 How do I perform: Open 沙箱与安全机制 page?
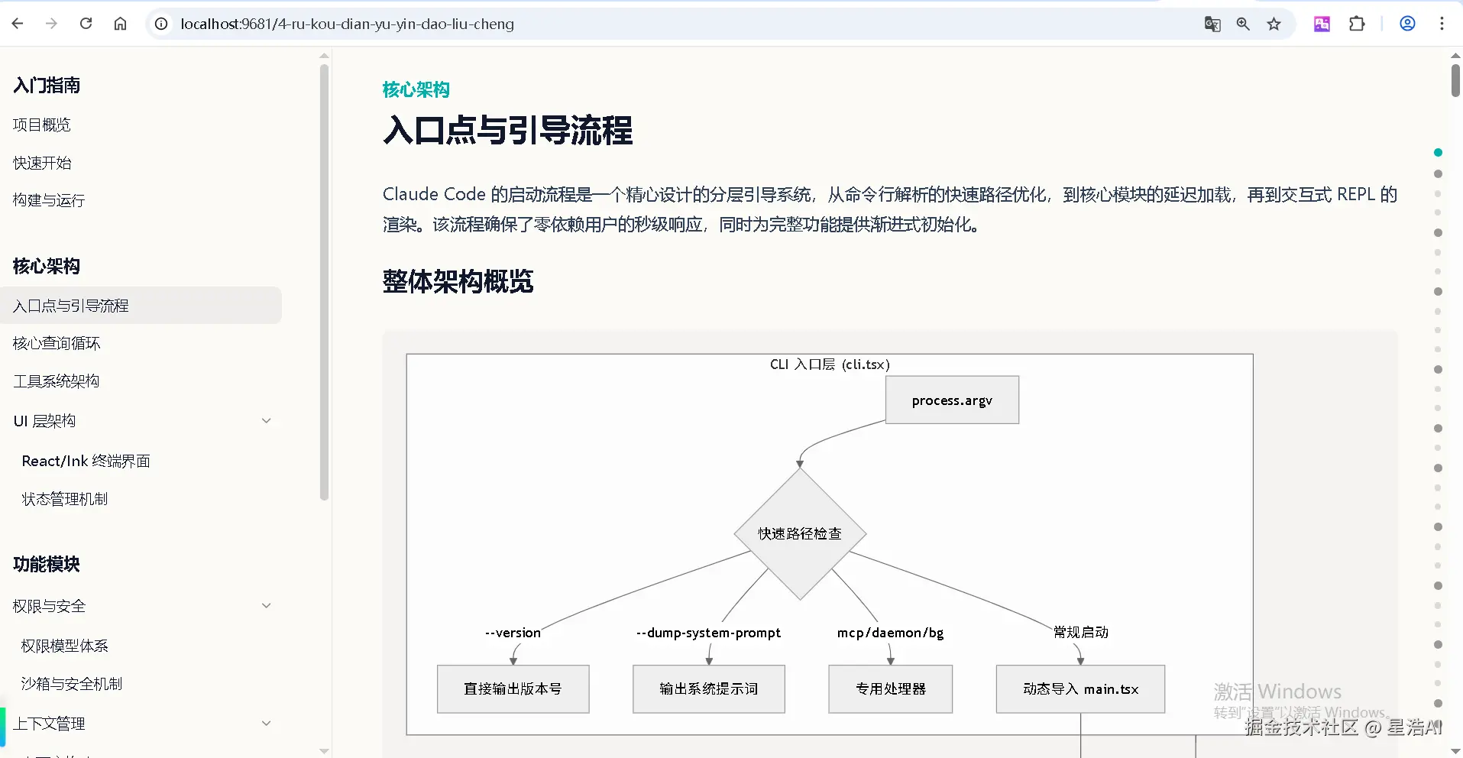(x=72, y=684)
